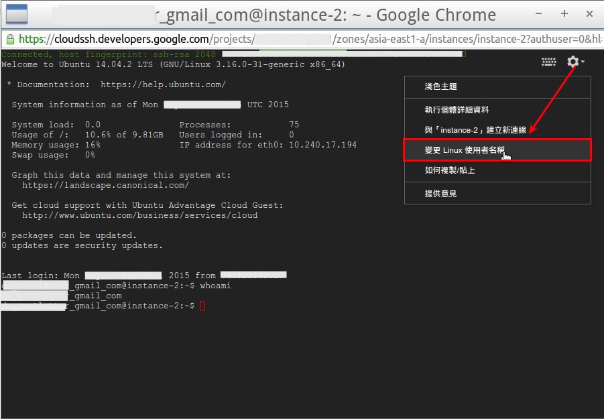Click https://landscape.canonical.com/ text
This screenshot has height=419, width=604.
coord(105,185)
